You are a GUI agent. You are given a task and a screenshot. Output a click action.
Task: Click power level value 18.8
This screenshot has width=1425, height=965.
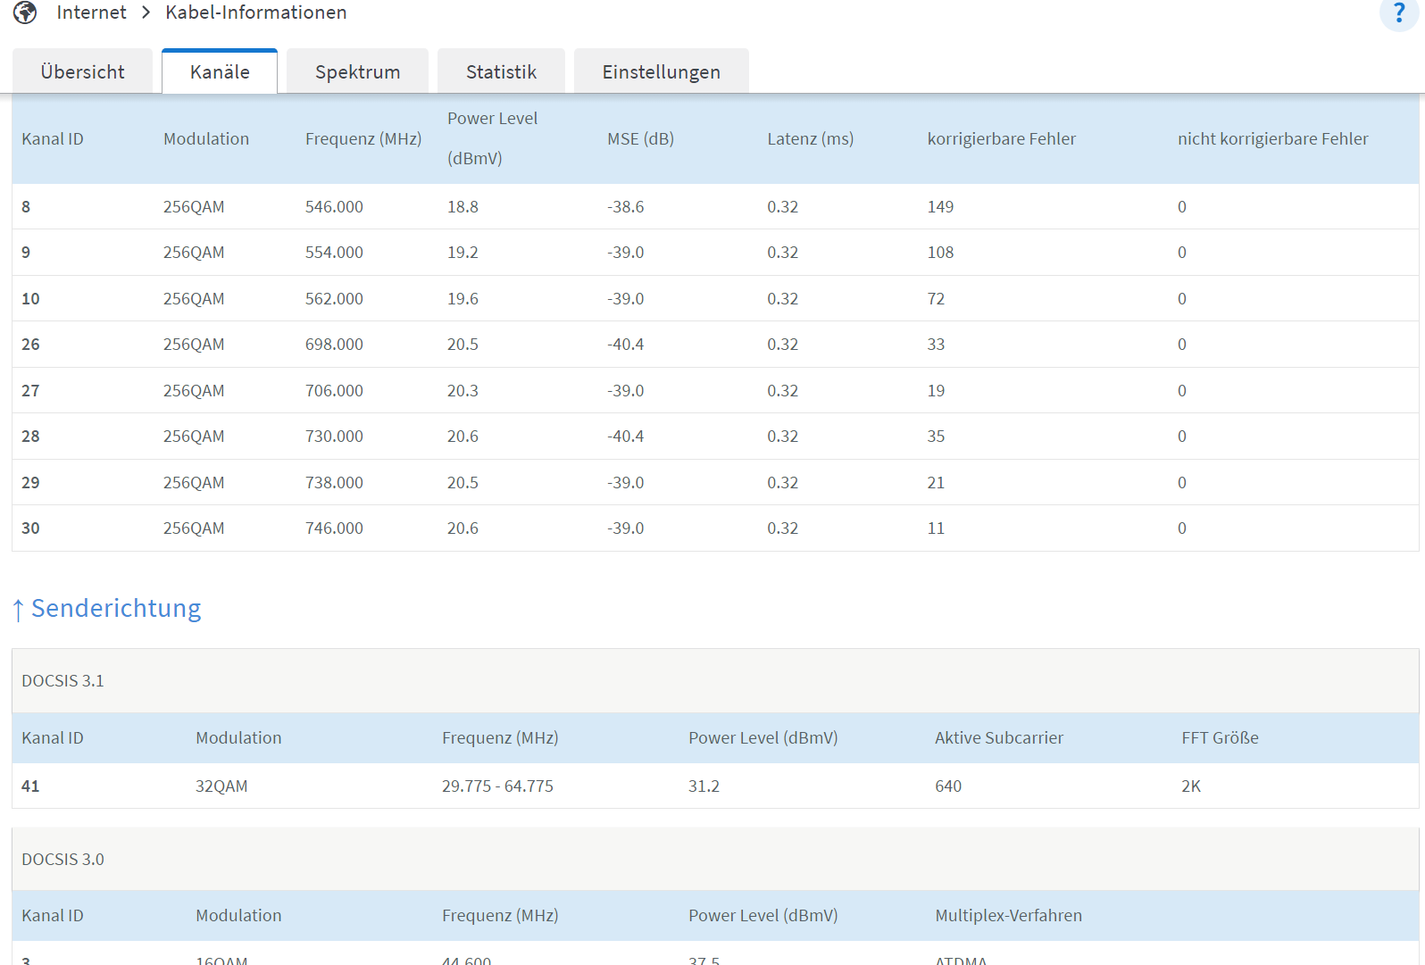coord(462,206)
